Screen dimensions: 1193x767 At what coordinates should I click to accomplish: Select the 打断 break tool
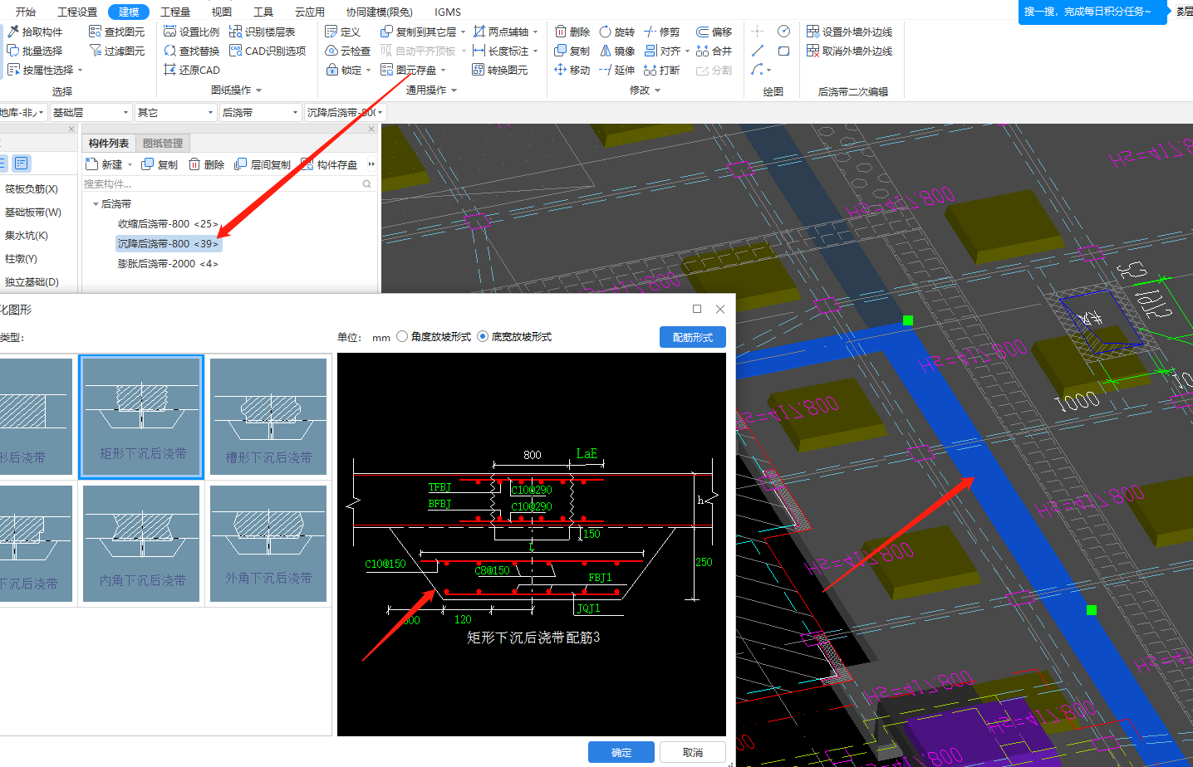(x=661, y=70)
